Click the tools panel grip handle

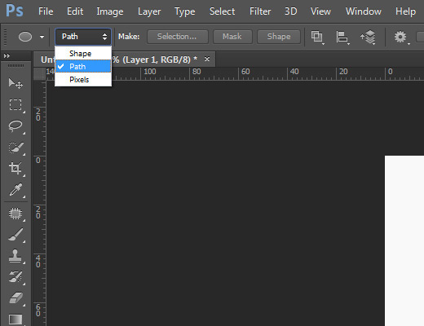pyautogui.click(x=15, y=65)
